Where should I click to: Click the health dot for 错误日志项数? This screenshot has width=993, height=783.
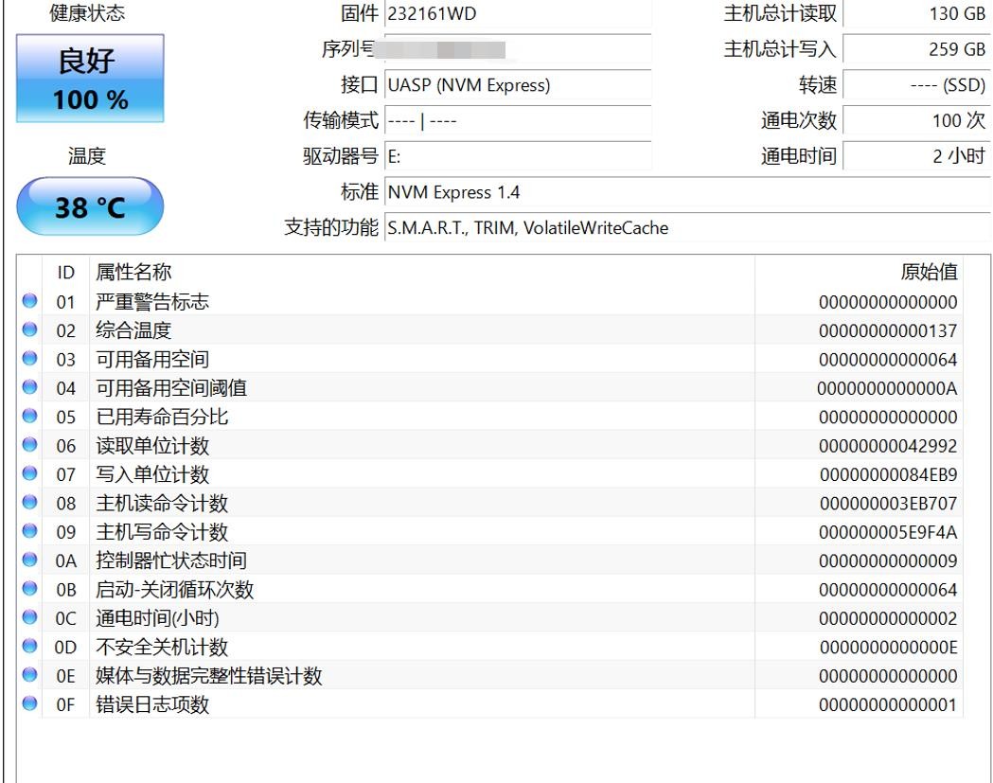tap(28, 705)
